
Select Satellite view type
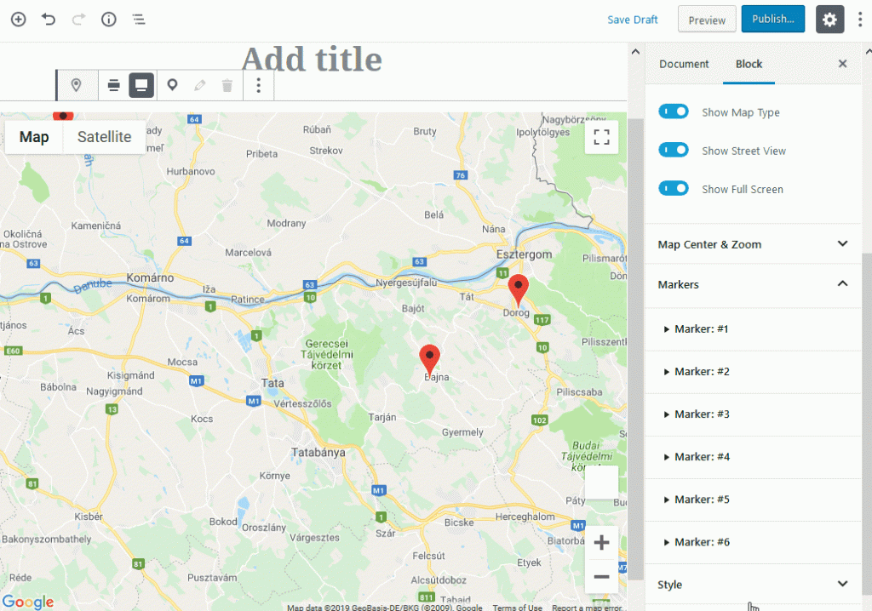104,137
